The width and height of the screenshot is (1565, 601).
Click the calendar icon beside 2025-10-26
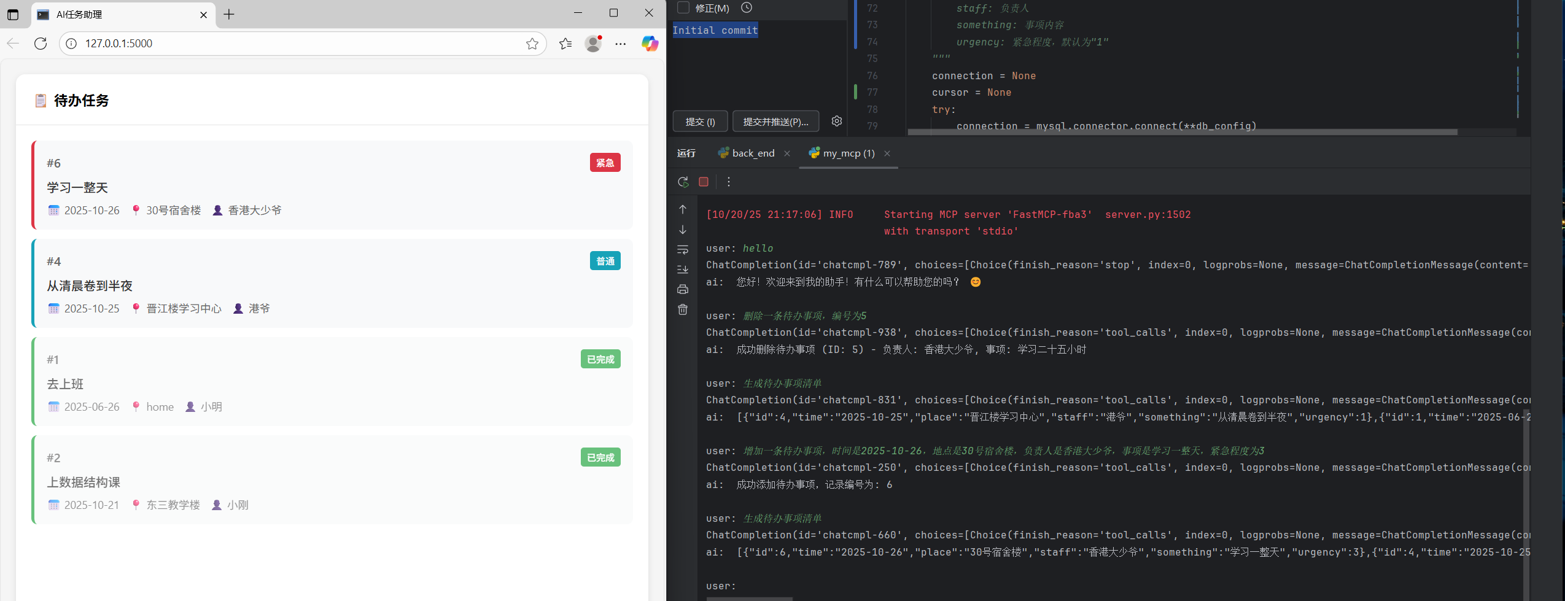53,211
